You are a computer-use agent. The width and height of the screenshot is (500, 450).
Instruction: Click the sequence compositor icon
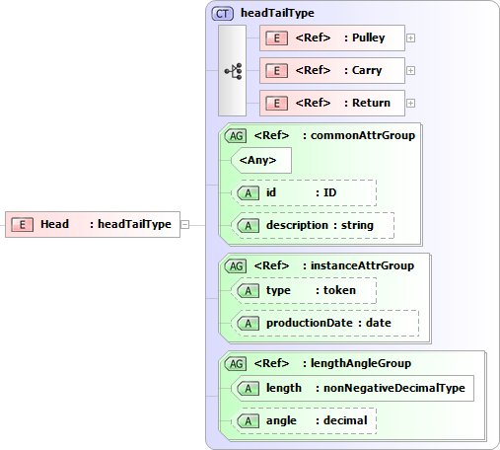point(233,71)
